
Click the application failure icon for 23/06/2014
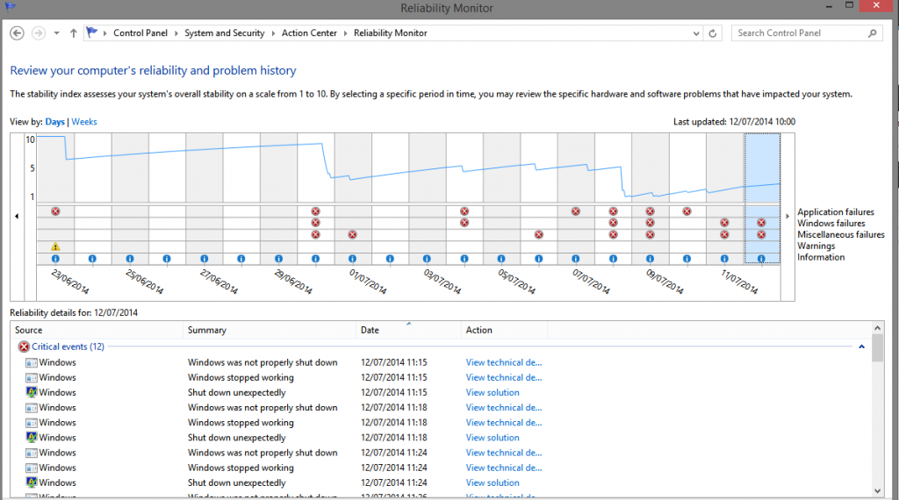click(55, 211)
